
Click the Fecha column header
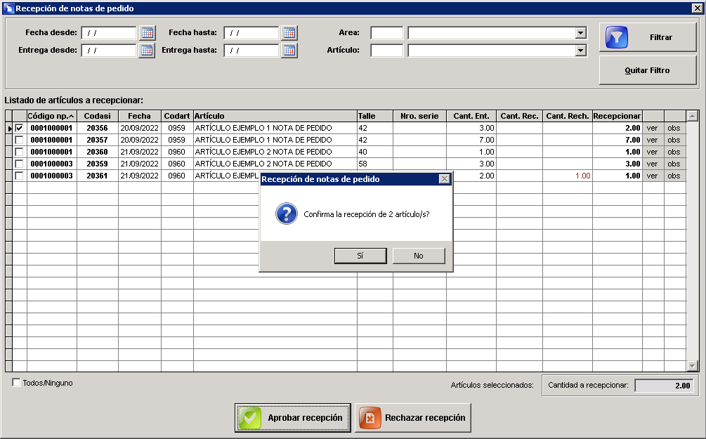tap(140, 116)
